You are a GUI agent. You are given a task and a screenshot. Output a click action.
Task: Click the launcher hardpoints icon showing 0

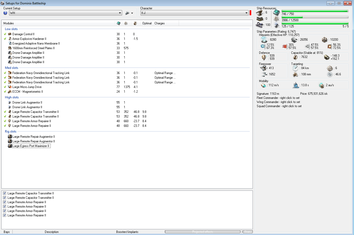pos(260,19)
